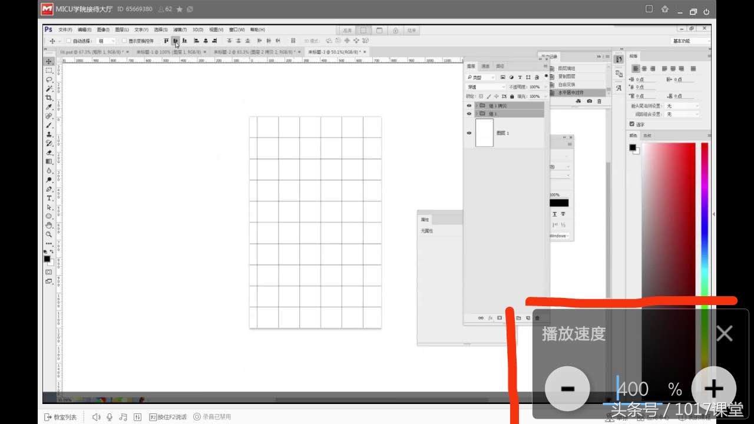Select the Crop tool
Viewport: 754px width, 424px height.
pos(49,98)
